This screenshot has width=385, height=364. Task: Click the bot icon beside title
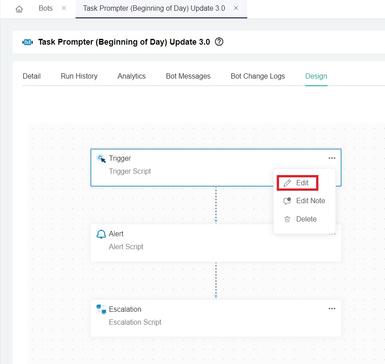[28, 42]
